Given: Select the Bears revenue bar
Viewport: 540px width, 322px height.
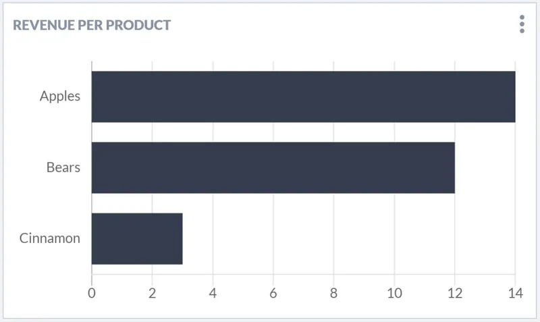Looking at the screenshot, I should tap(273, 167).
